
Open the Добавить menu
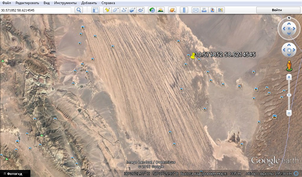coord(89,3)
